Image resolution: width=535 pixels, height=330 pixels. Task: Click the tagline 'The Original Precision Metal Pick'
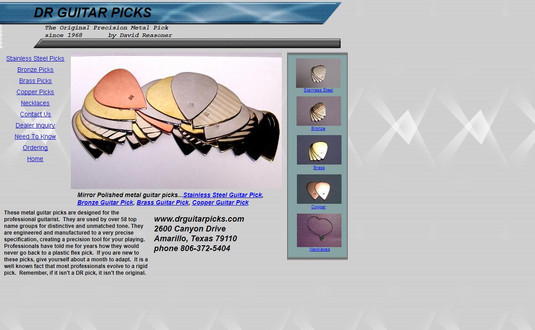tap(107, 28)
